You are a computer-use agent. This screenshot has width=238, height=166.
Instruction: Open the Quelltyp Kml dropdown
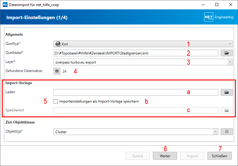click(143, 44)
